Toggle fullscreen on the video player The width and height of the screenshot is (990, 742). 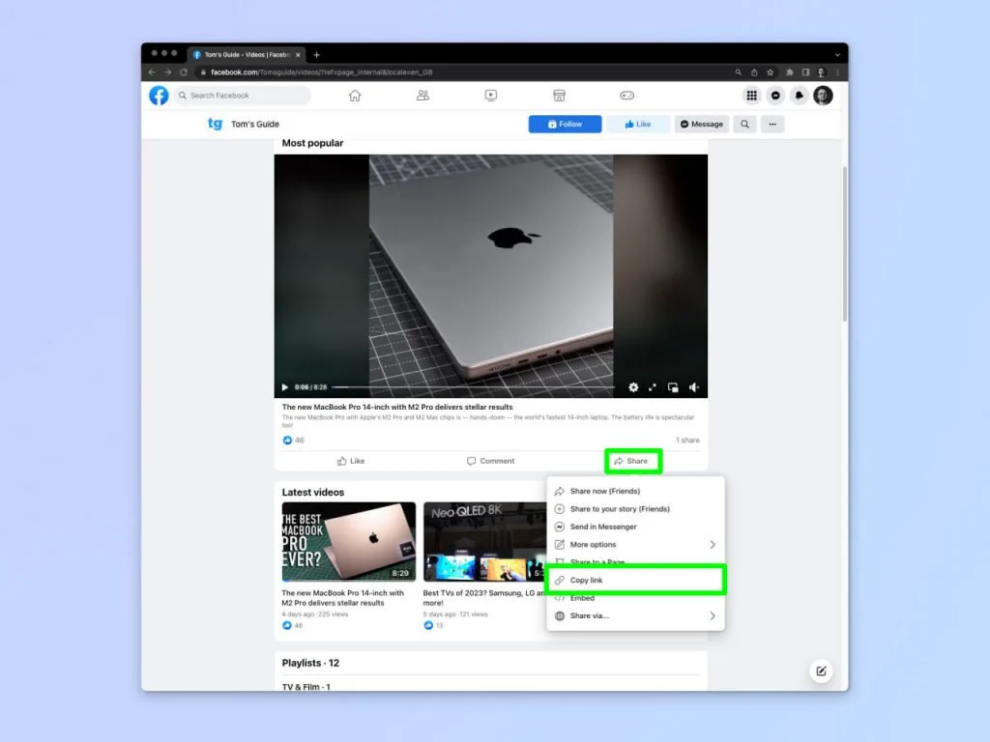point(653,387)
